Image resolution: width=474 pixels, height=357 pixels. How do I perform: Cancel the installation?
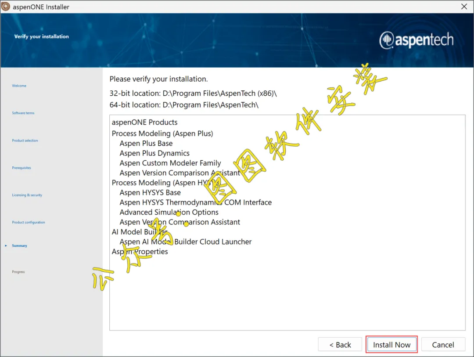point(443,345)
